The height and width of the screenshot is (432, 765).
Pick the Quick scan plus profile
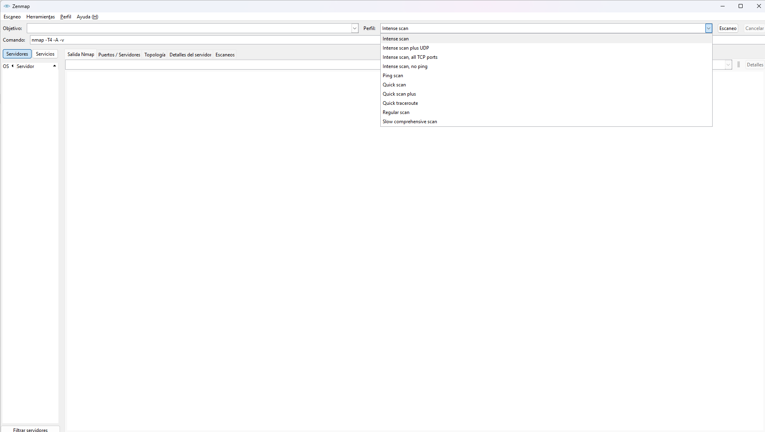coord(546,94)
